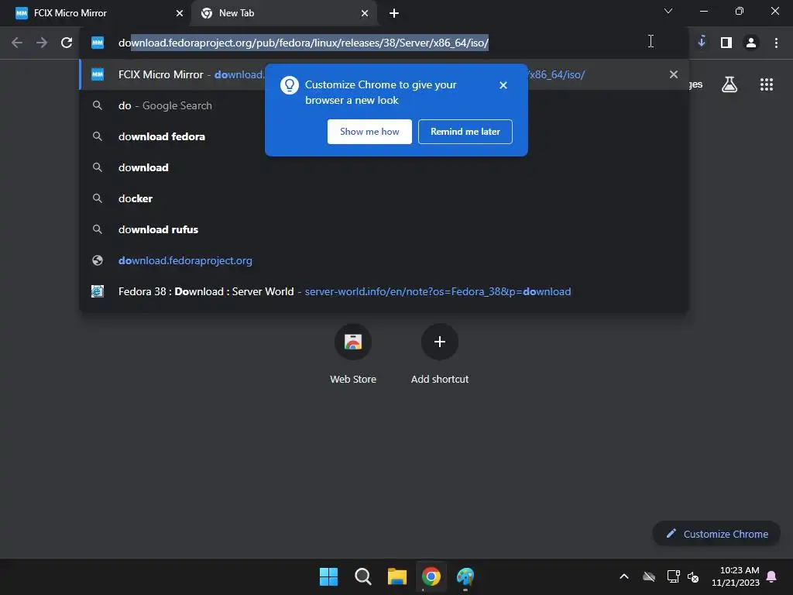Click the Chrome taskbar icon
The width and height of the screenshot is (793, 595).
coord(431,576)
